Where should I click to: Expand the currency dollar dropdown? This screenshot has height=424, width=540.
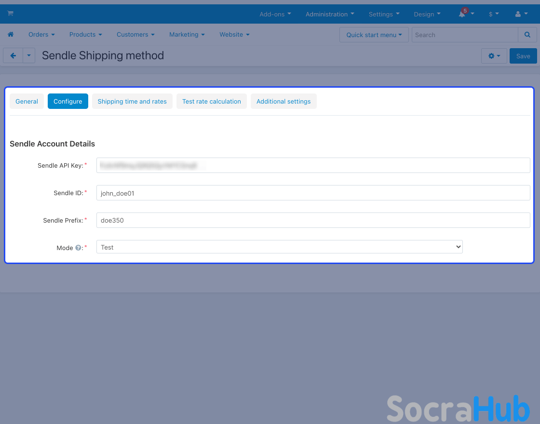493,14
